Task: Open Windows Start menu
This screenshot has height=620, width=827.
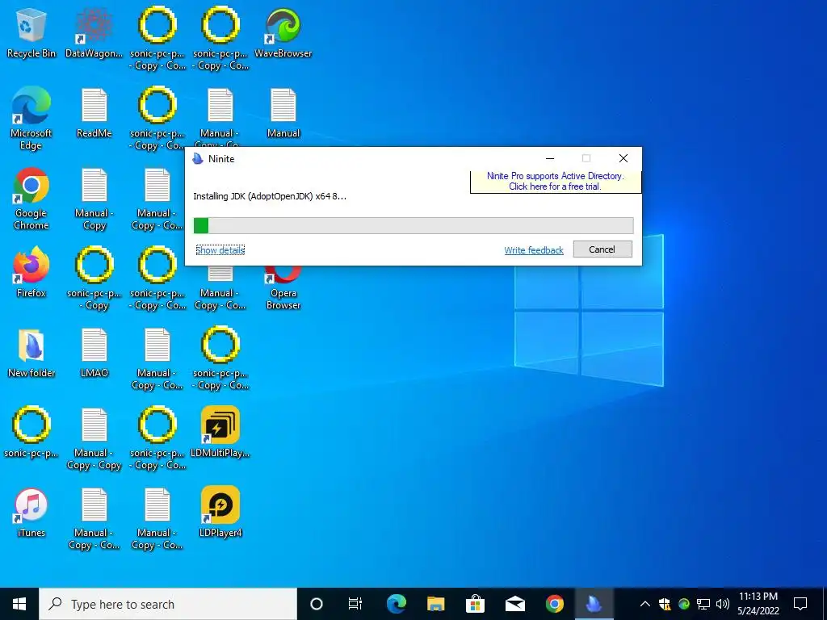Action: click(x=19, y=604)
